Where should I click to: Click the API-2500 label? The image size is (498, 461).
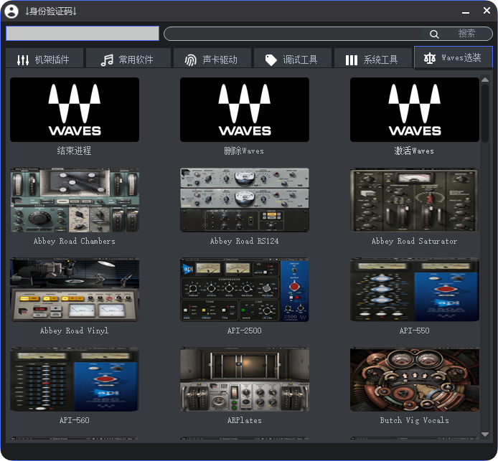pyautogui.click(x=244, y=331)
